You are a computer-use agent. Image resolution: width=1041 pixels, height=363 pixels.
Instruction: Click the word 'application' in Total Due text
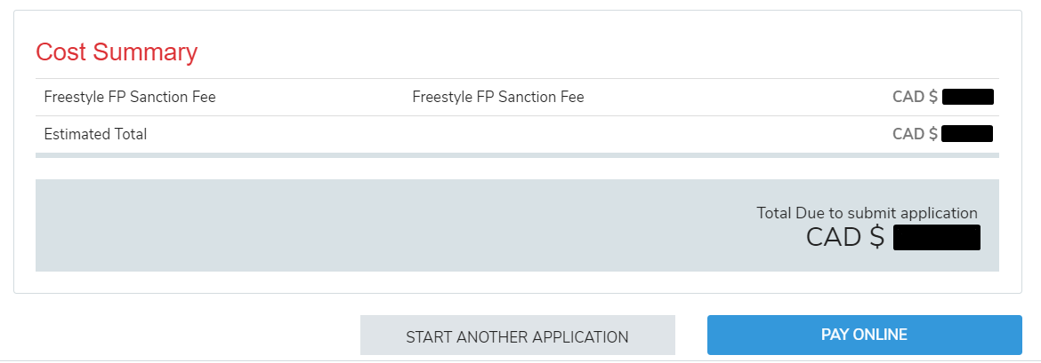pos(939,213)
